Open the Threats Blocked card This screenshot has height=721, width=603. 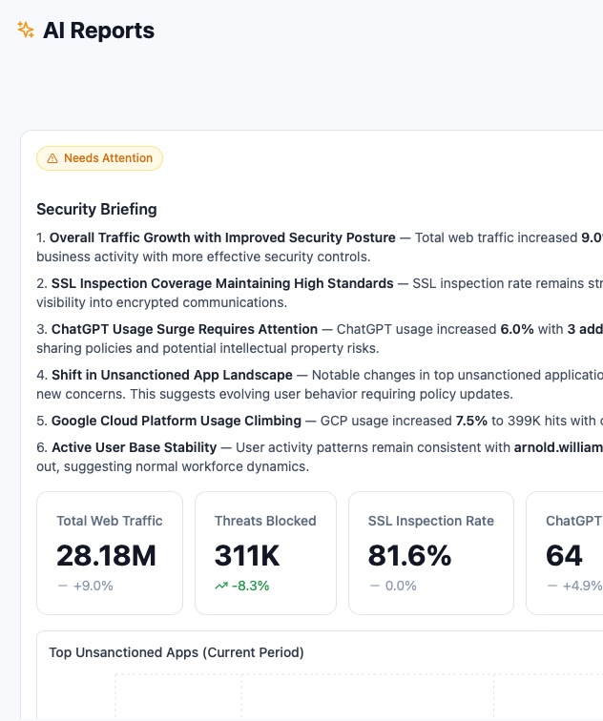point(265,553)
